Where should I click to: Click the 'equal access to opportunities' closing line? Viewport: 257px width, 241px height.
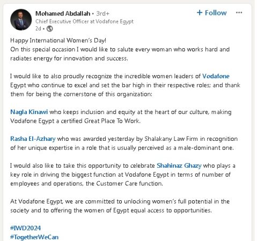pos(111,210)
